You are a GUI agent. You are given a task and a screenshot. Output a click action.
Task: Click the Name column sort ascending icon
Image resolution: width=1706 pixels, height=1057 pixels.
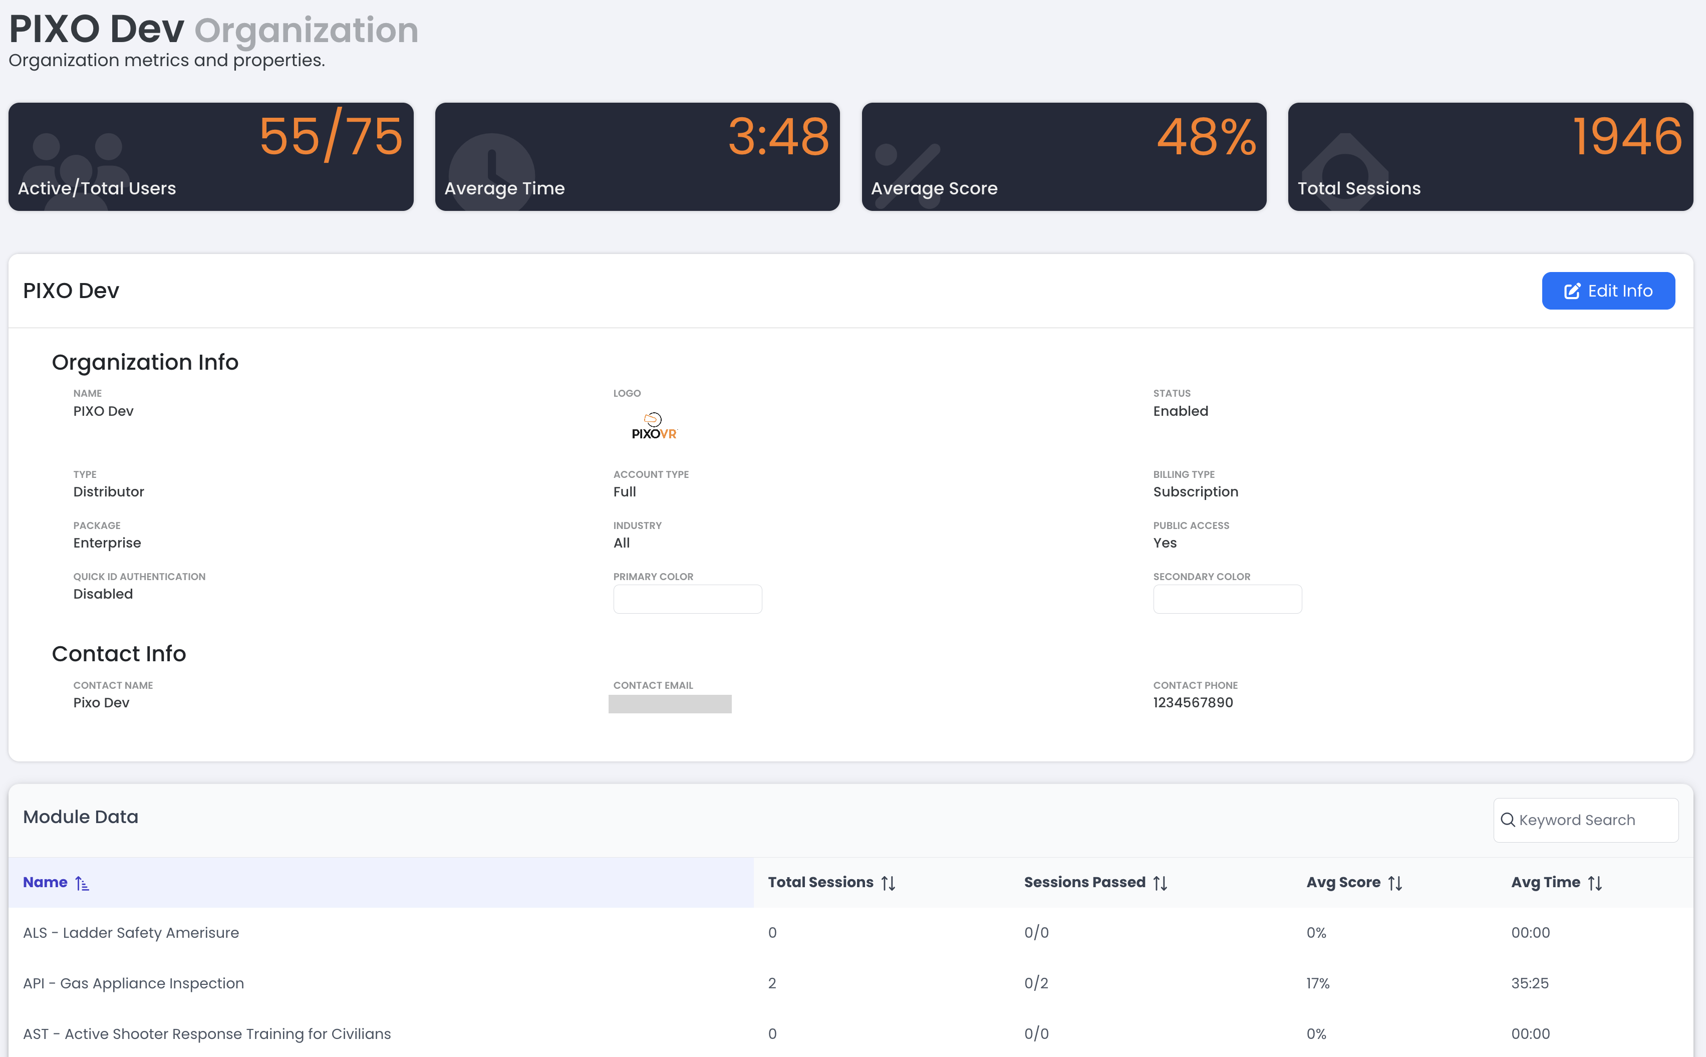(82, 883)
